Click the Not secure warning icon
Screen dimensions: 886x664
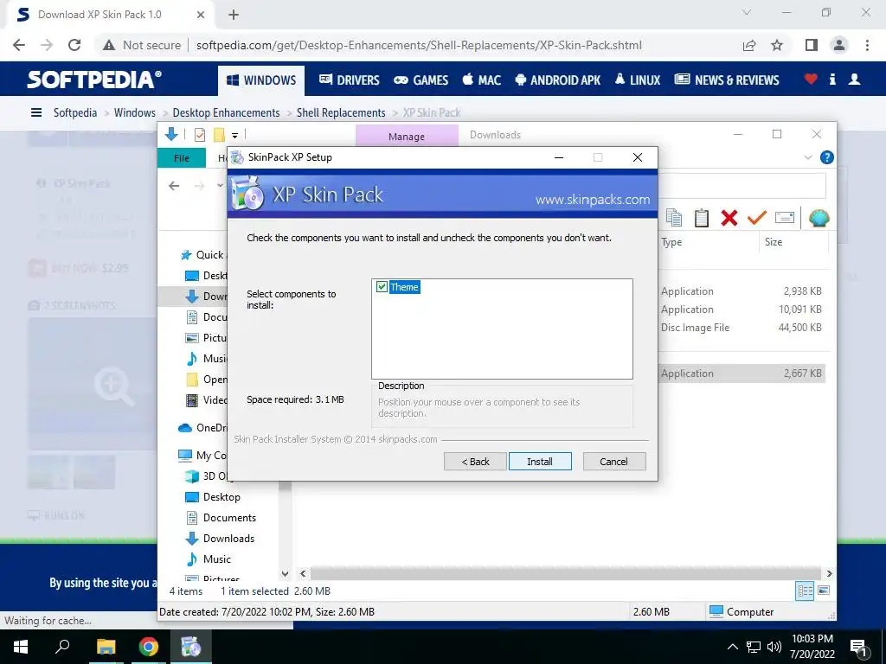(109, 45)
